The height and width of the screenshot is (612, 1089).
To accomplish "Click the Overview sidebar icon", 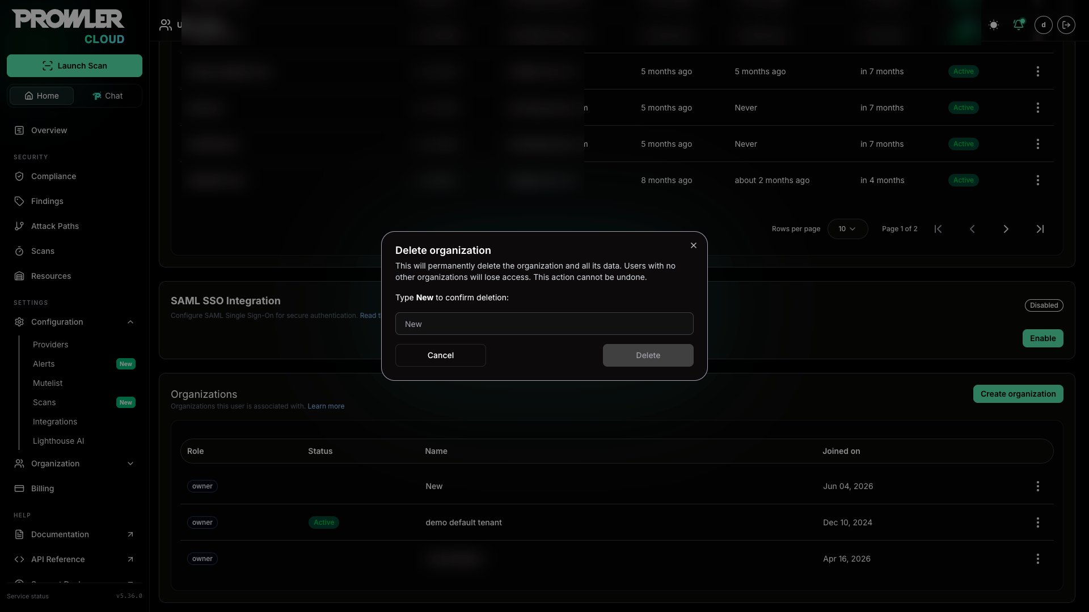I will pos(19,130).
